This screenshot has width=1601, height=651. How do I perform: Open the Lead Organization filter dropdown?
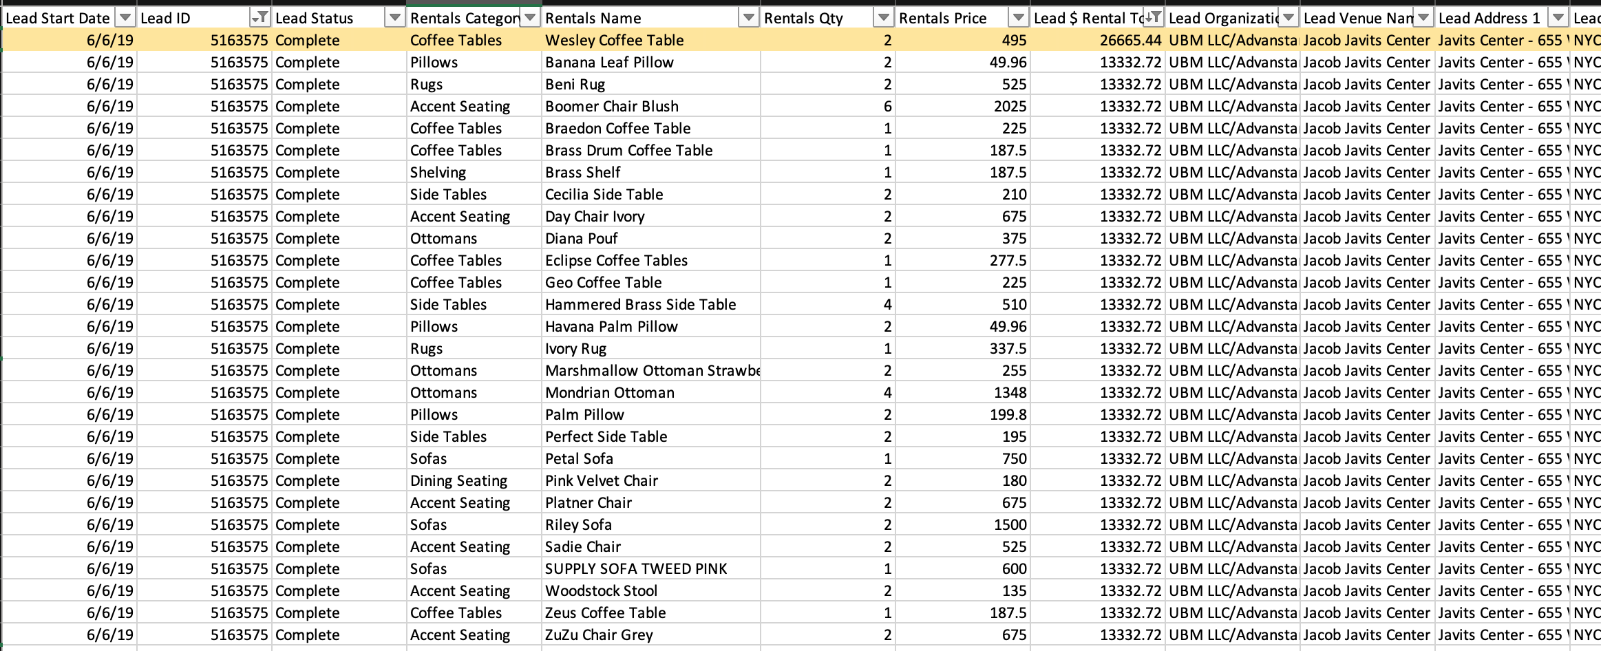coord(1288,18)
